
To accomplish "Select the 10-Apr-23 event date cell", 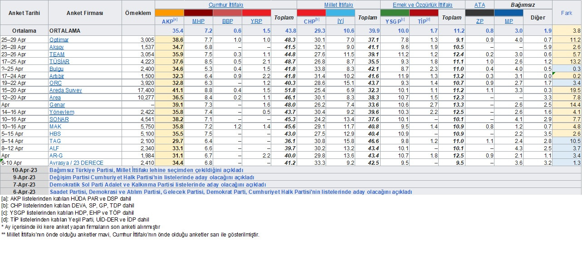I will click(x=24, y=170).
